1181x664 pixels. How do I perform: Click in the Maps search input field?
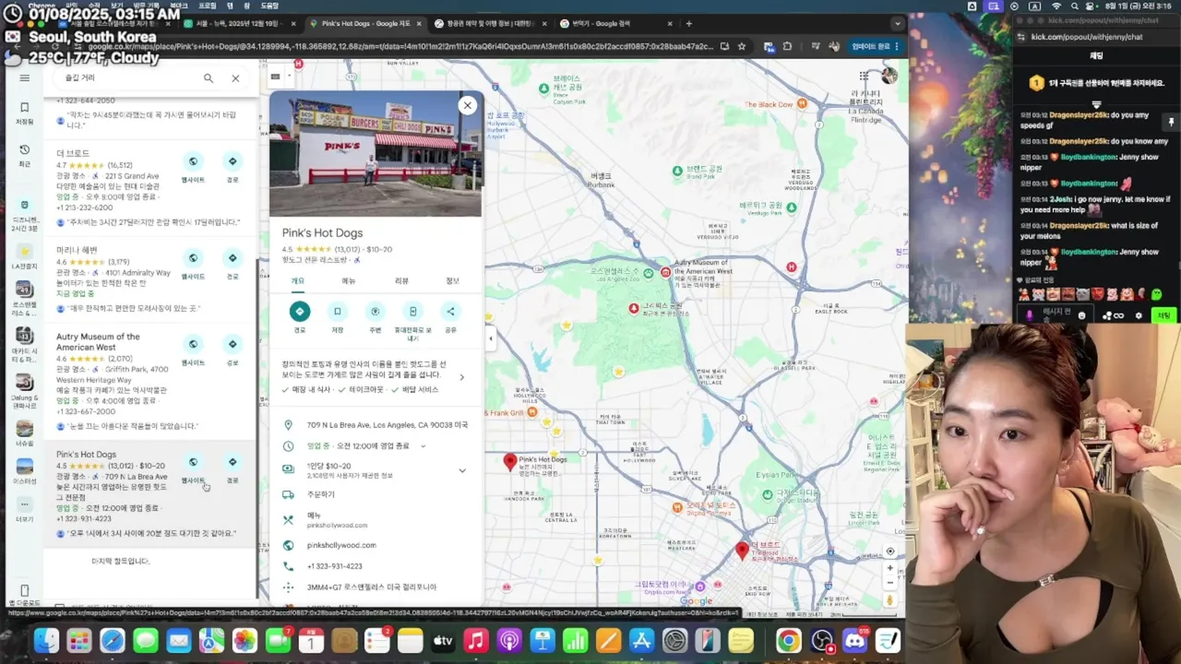(x=129, y=78)
